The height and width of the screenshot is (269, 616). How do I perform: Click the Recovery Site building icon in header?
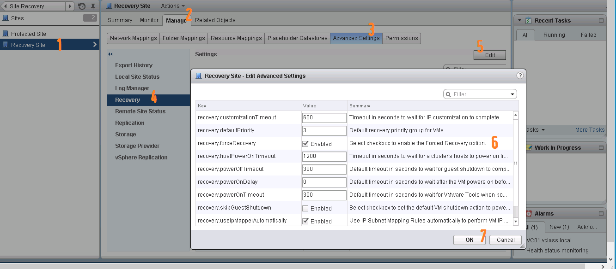(110, 6)
